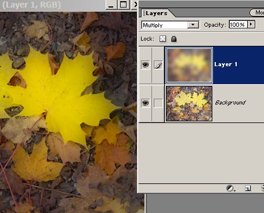Toggle the empty link box beside Background
Viewport: 264px width, 213px height.
click(x=158, y=103)
